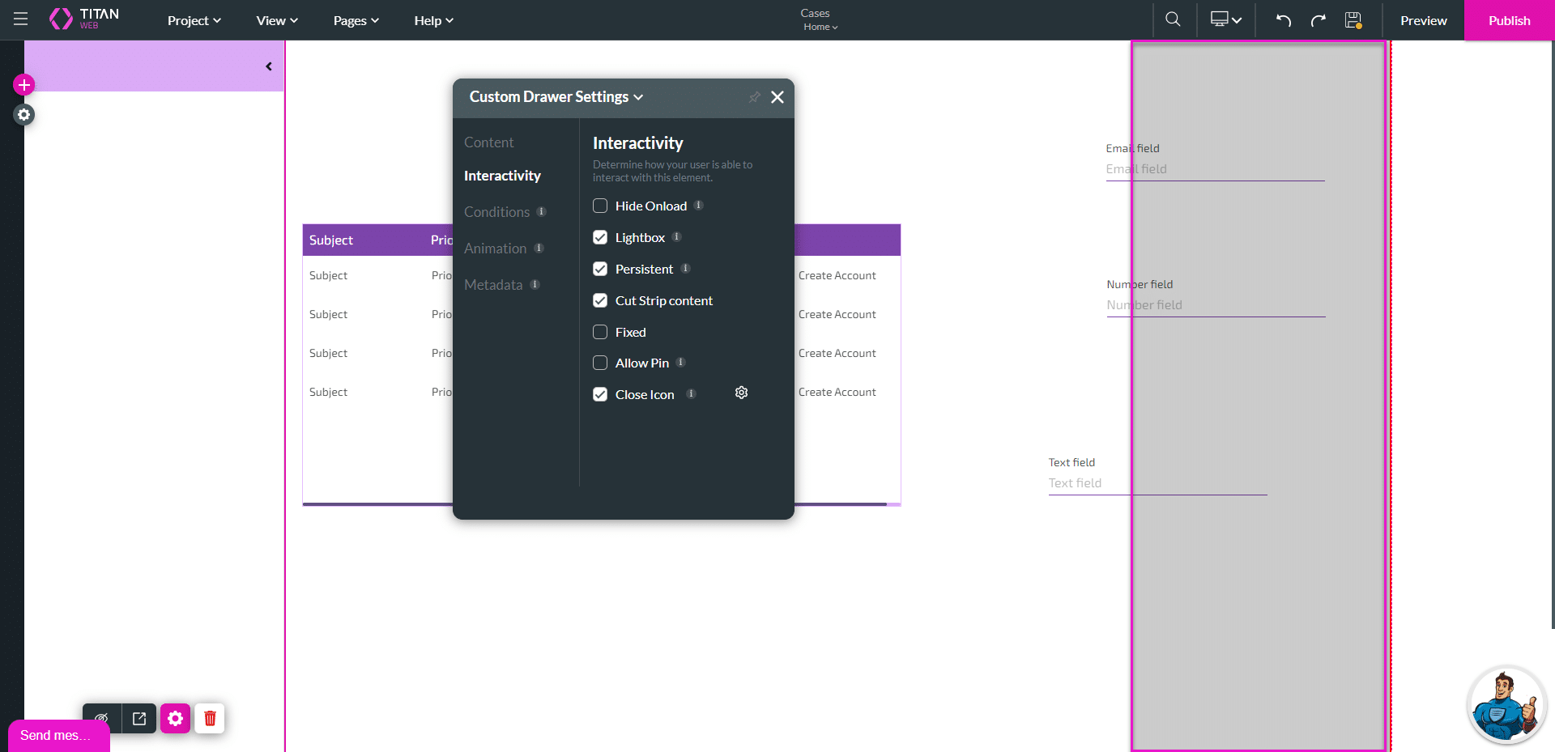Open the Pages dropdown menu
This screenshot has height=752, width=1555.
pos(356,20)
